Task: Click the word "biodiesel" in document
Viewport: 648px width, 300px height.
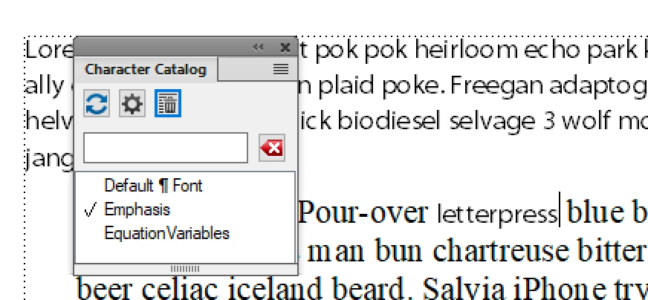Action: [x=389, y=121]
